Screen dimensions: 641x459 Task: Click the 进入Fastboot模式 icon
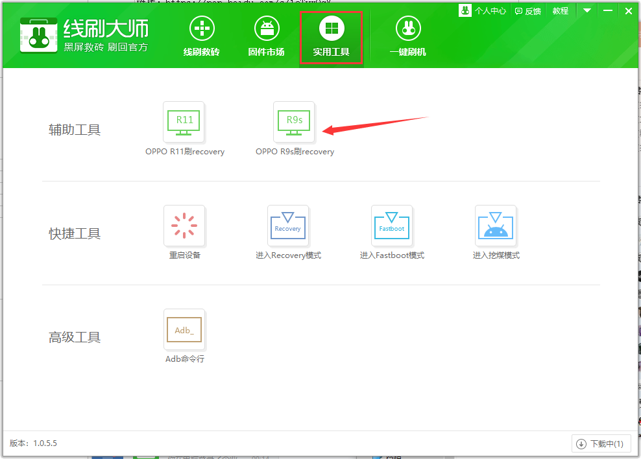click(x=392, y=226)
